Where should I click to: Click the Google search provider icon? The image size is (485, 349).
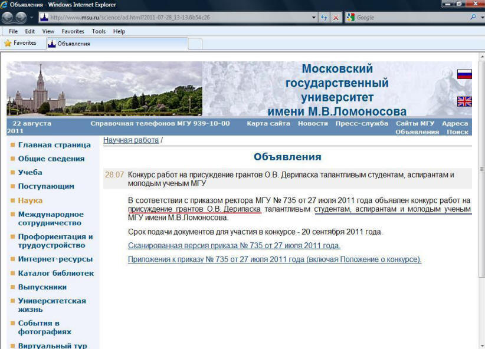pos(350,17)
